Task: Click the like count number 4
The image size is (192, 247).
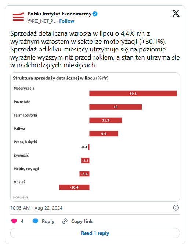Action: click(x=22, y=221)
